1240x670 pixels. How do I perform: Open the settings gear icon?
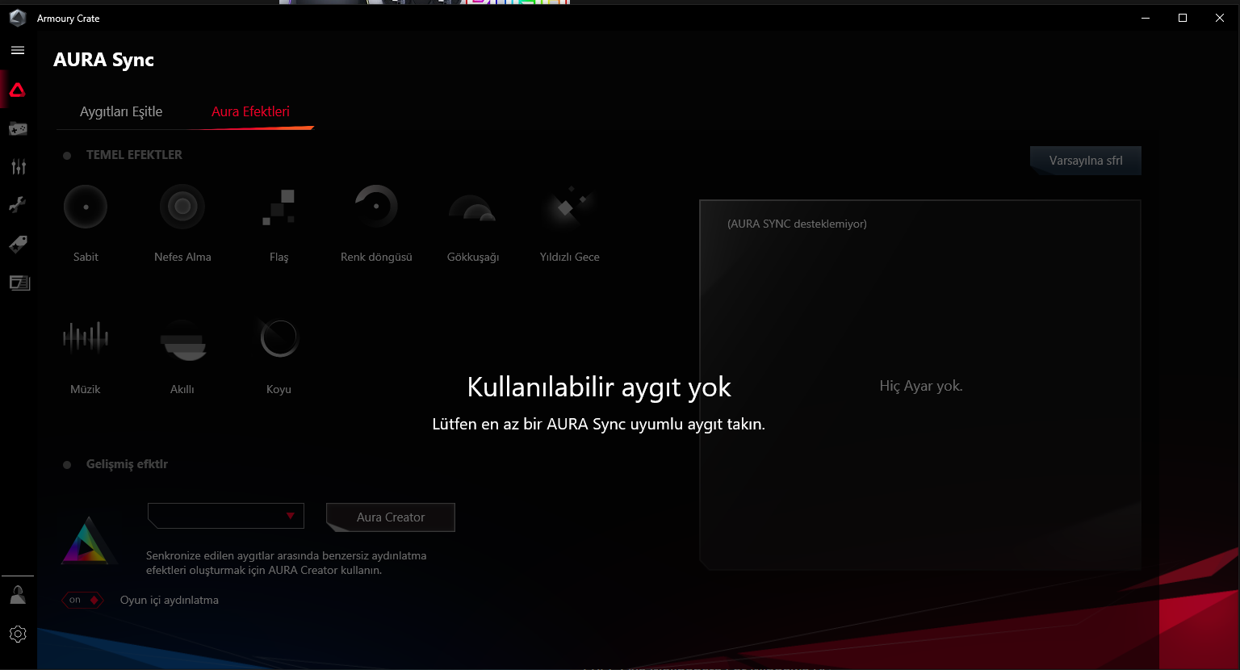(18, 634)
